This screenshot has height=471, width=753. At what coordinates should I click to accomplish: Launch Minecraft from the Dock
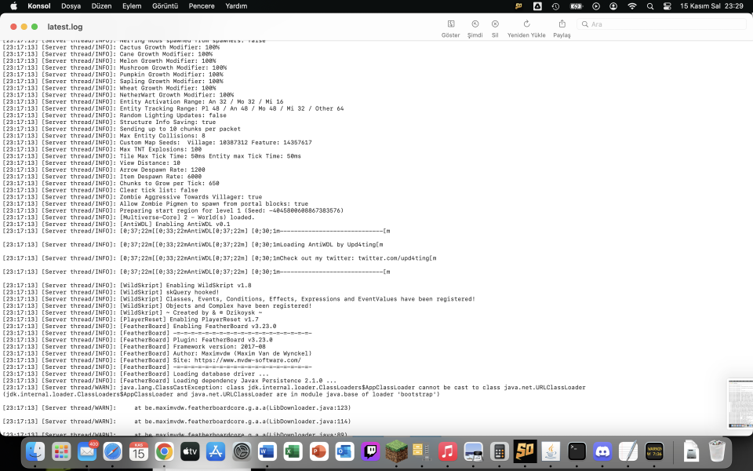[x=396, y=452]
